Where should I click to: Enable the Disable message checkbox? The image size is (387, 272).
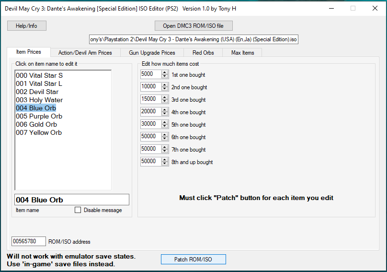click(78, 210)
